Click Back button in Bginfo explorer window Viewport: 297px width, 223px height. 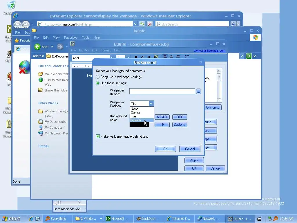coord(42,47)
